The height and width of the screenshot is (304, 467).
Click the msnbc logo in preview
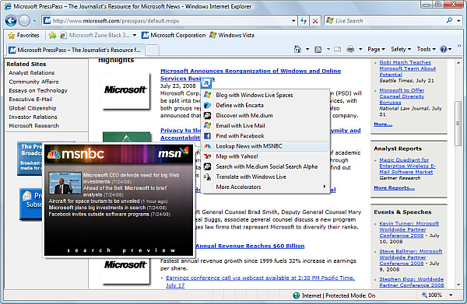point(76,154)
